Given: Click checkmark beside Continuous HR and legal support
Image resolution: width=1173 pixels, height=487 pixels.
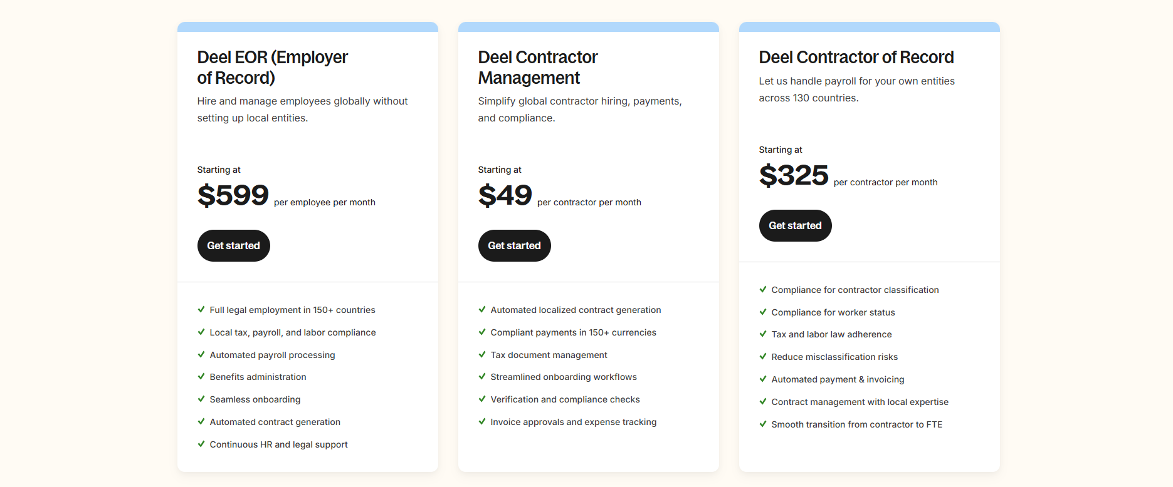Looking at the screenshot, I should click(x=201, y=444).
